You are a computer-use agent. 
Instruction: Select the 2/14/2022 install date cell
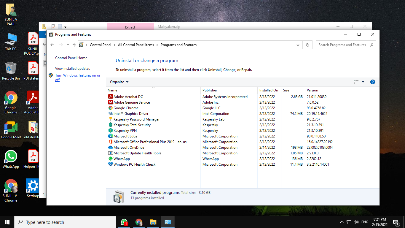coord(267,147)
